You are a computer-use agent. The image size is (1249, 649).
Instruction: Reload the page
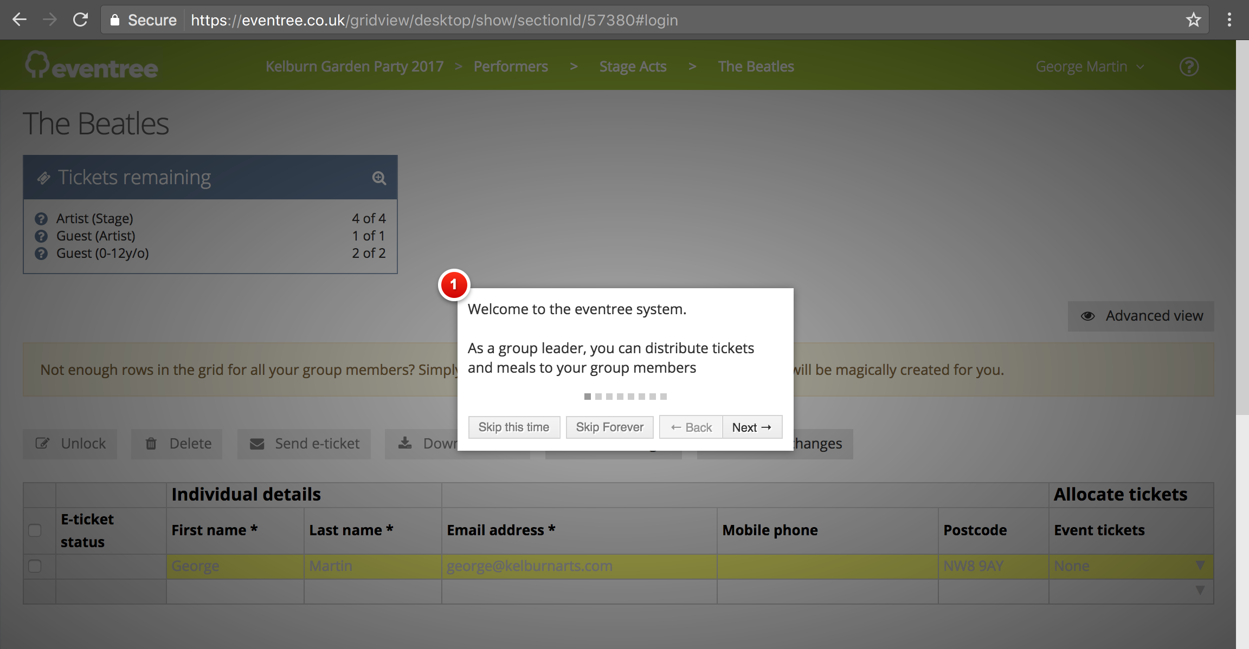[80, 20]
